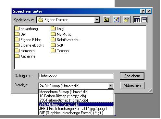This screenshot has height=119, width=161.
Task: Select the elemente folder
Action: [25, 51]
